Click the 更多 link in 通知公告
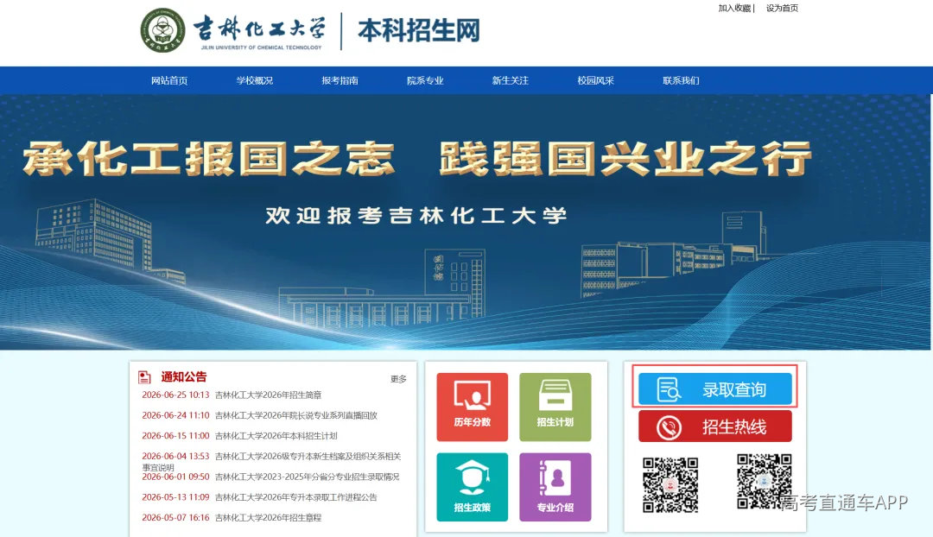The height and width of the screenshot is (537, 933). coord(398,379)
